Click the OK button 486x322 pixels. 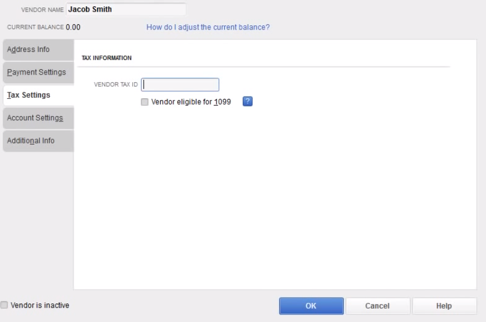point(311,306)
